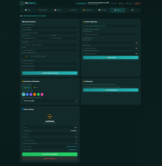162x166 pixels.
Task: Click the bell icon beside Notificações heading
Action: pyautogui.click(x=84, y=81)
